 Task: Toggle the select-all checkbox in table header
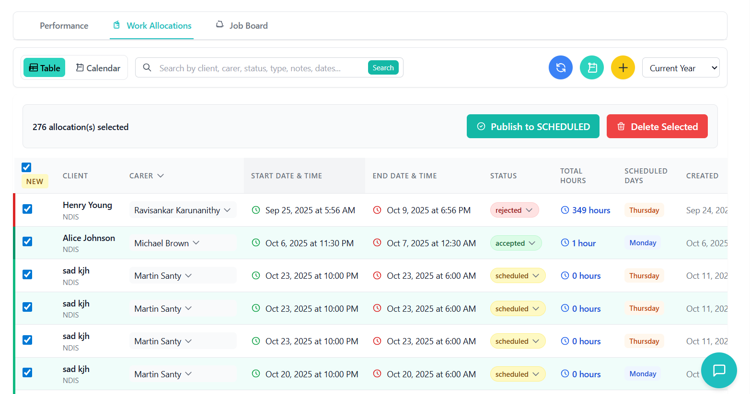pos(26,167)
